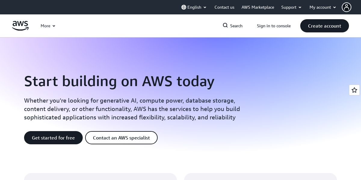Open the user profile avatar icon
Image resolution: width=361 pixels, height=180 pixels.
coord(347,7)
